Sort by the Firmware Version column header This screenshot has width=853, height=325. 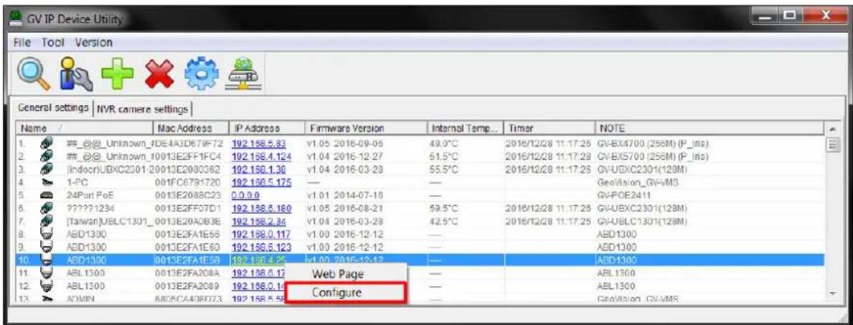coord(366,128)
